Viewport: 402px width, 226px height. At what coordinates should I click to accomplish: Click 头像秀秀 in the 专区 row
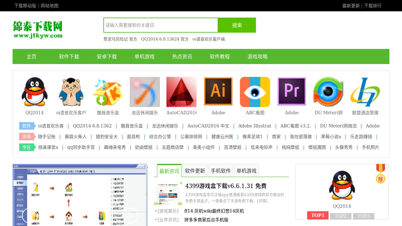[x=344, y=147]
